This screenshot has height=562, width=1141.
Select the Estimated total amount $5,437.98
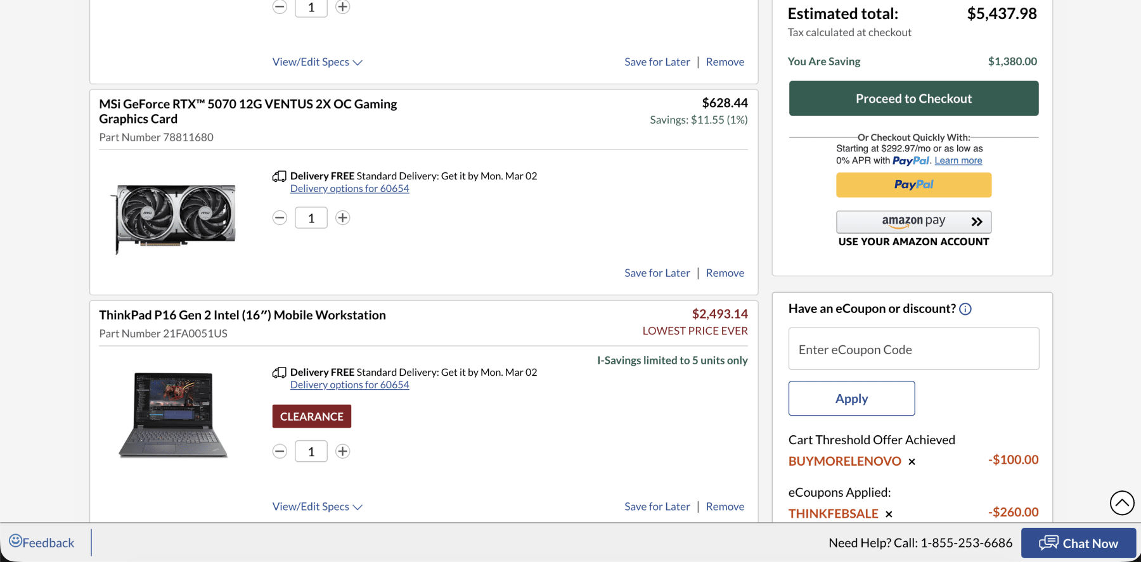(1002, 14)
